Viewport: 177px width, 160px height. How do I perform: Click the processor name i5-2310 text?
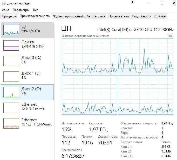[x=135, y=30]
